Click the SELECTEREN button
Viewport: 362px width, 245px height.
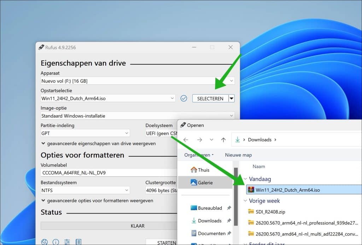click(x=210, y=98)
